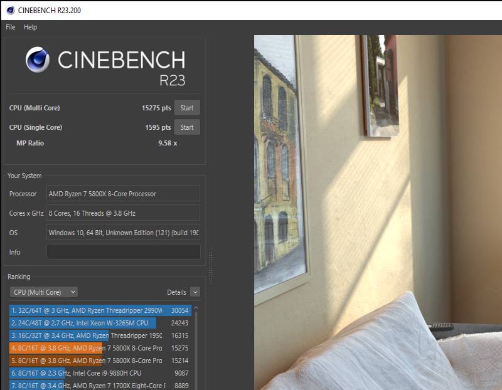Click the ranking list scroll-up arrow
The height and width of the screenshot is (390, 502).
coord(197,308)
